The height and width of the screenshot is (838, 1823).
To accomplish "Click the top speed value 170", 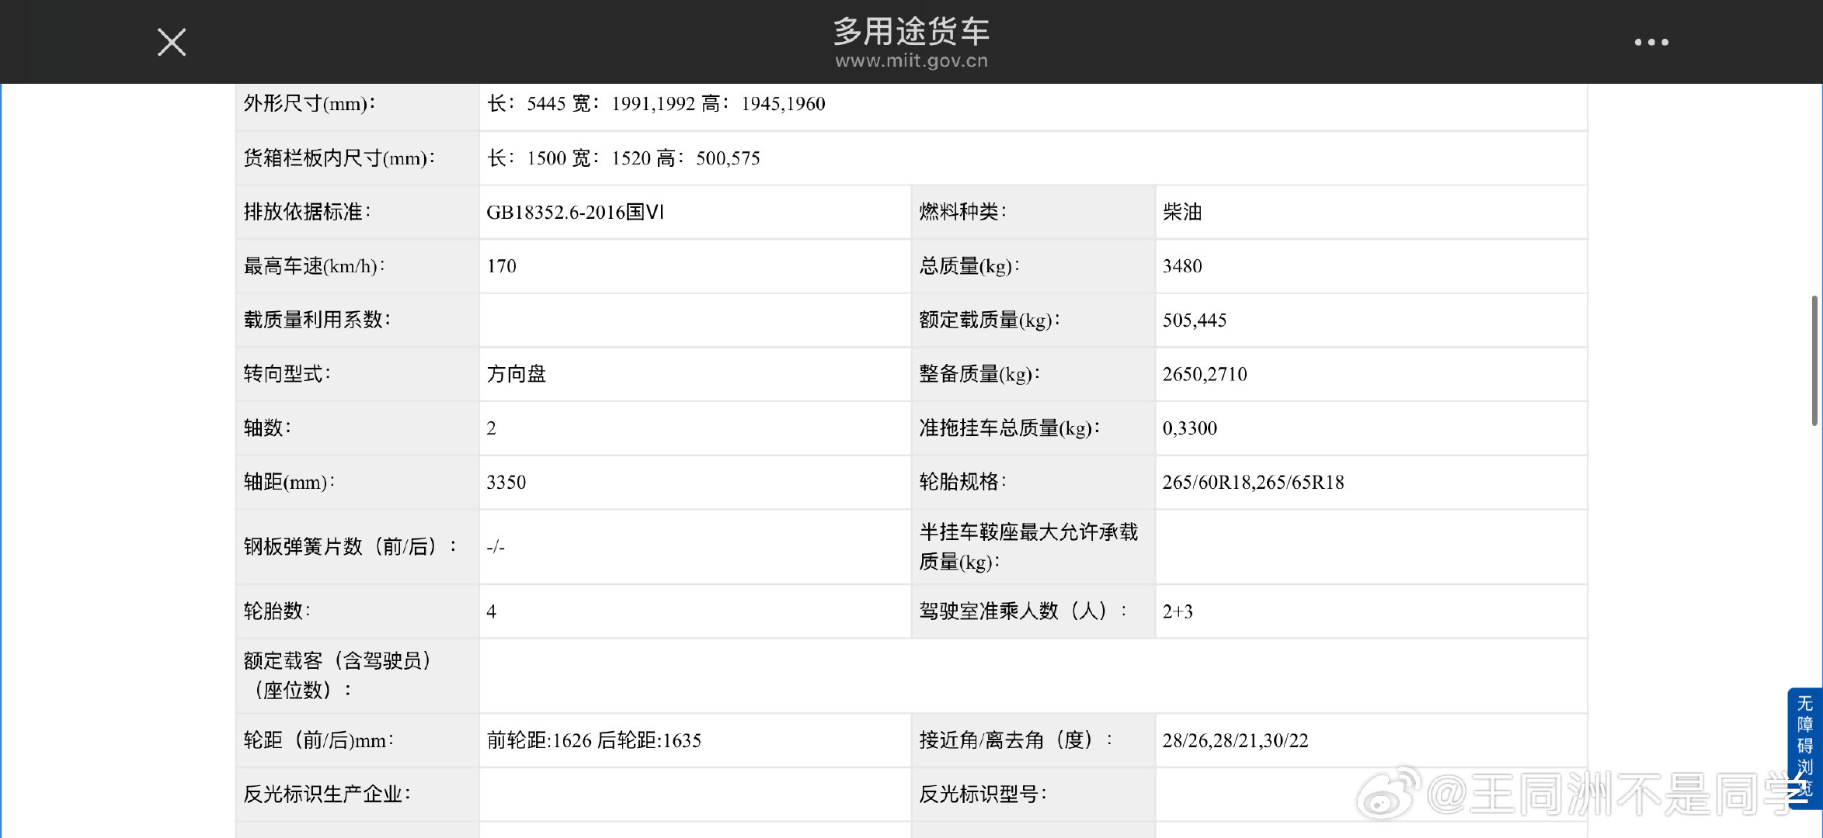I will (x=501, y=266).
